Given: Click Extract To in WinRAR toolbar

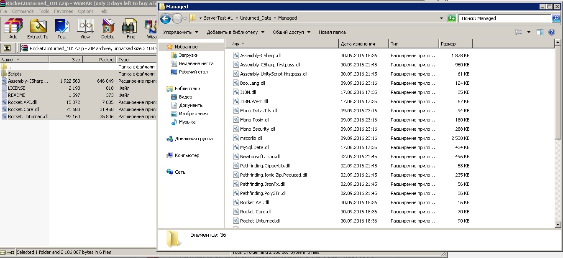Looking at the screenshot, I should tap(38, 29).
